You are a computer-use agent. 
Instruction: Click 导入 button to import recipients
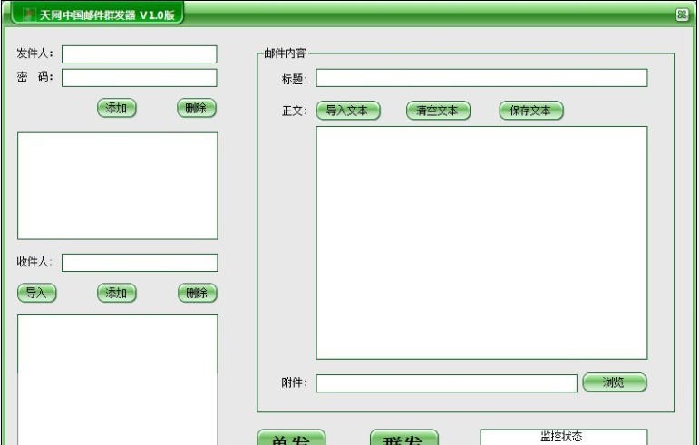coord(37,293)
